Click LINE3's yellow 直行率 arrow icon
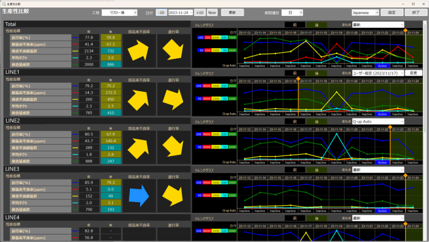 coord(173,195)
